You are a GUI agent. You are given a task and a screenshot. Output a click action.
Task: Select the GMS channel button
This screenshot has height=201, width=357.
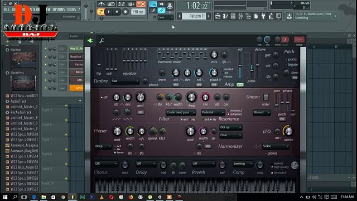(x=76, y=80)
